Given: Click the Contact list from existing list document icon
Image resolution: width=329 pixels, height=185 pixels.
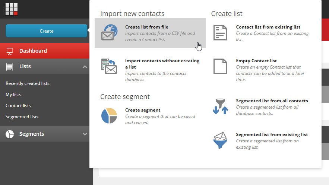Looking at the screenshot, I should (220, 33).
